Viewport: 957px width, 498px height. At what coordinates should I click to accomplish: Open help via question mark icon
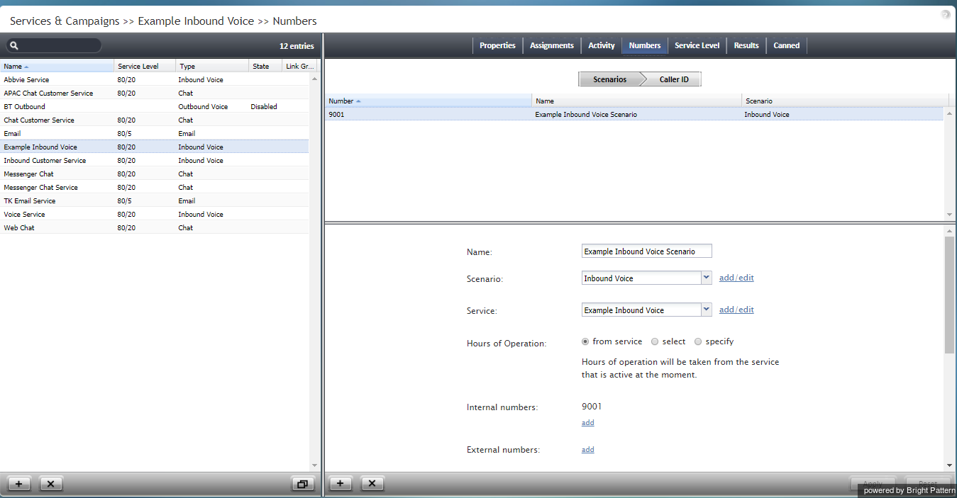coord(946,14)
